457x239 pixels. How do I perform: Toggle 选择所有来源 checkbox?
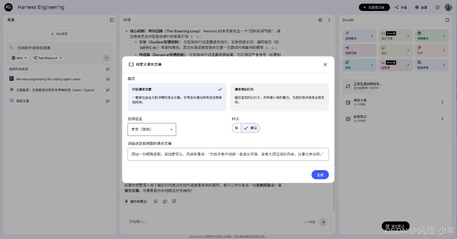point(108,69)
